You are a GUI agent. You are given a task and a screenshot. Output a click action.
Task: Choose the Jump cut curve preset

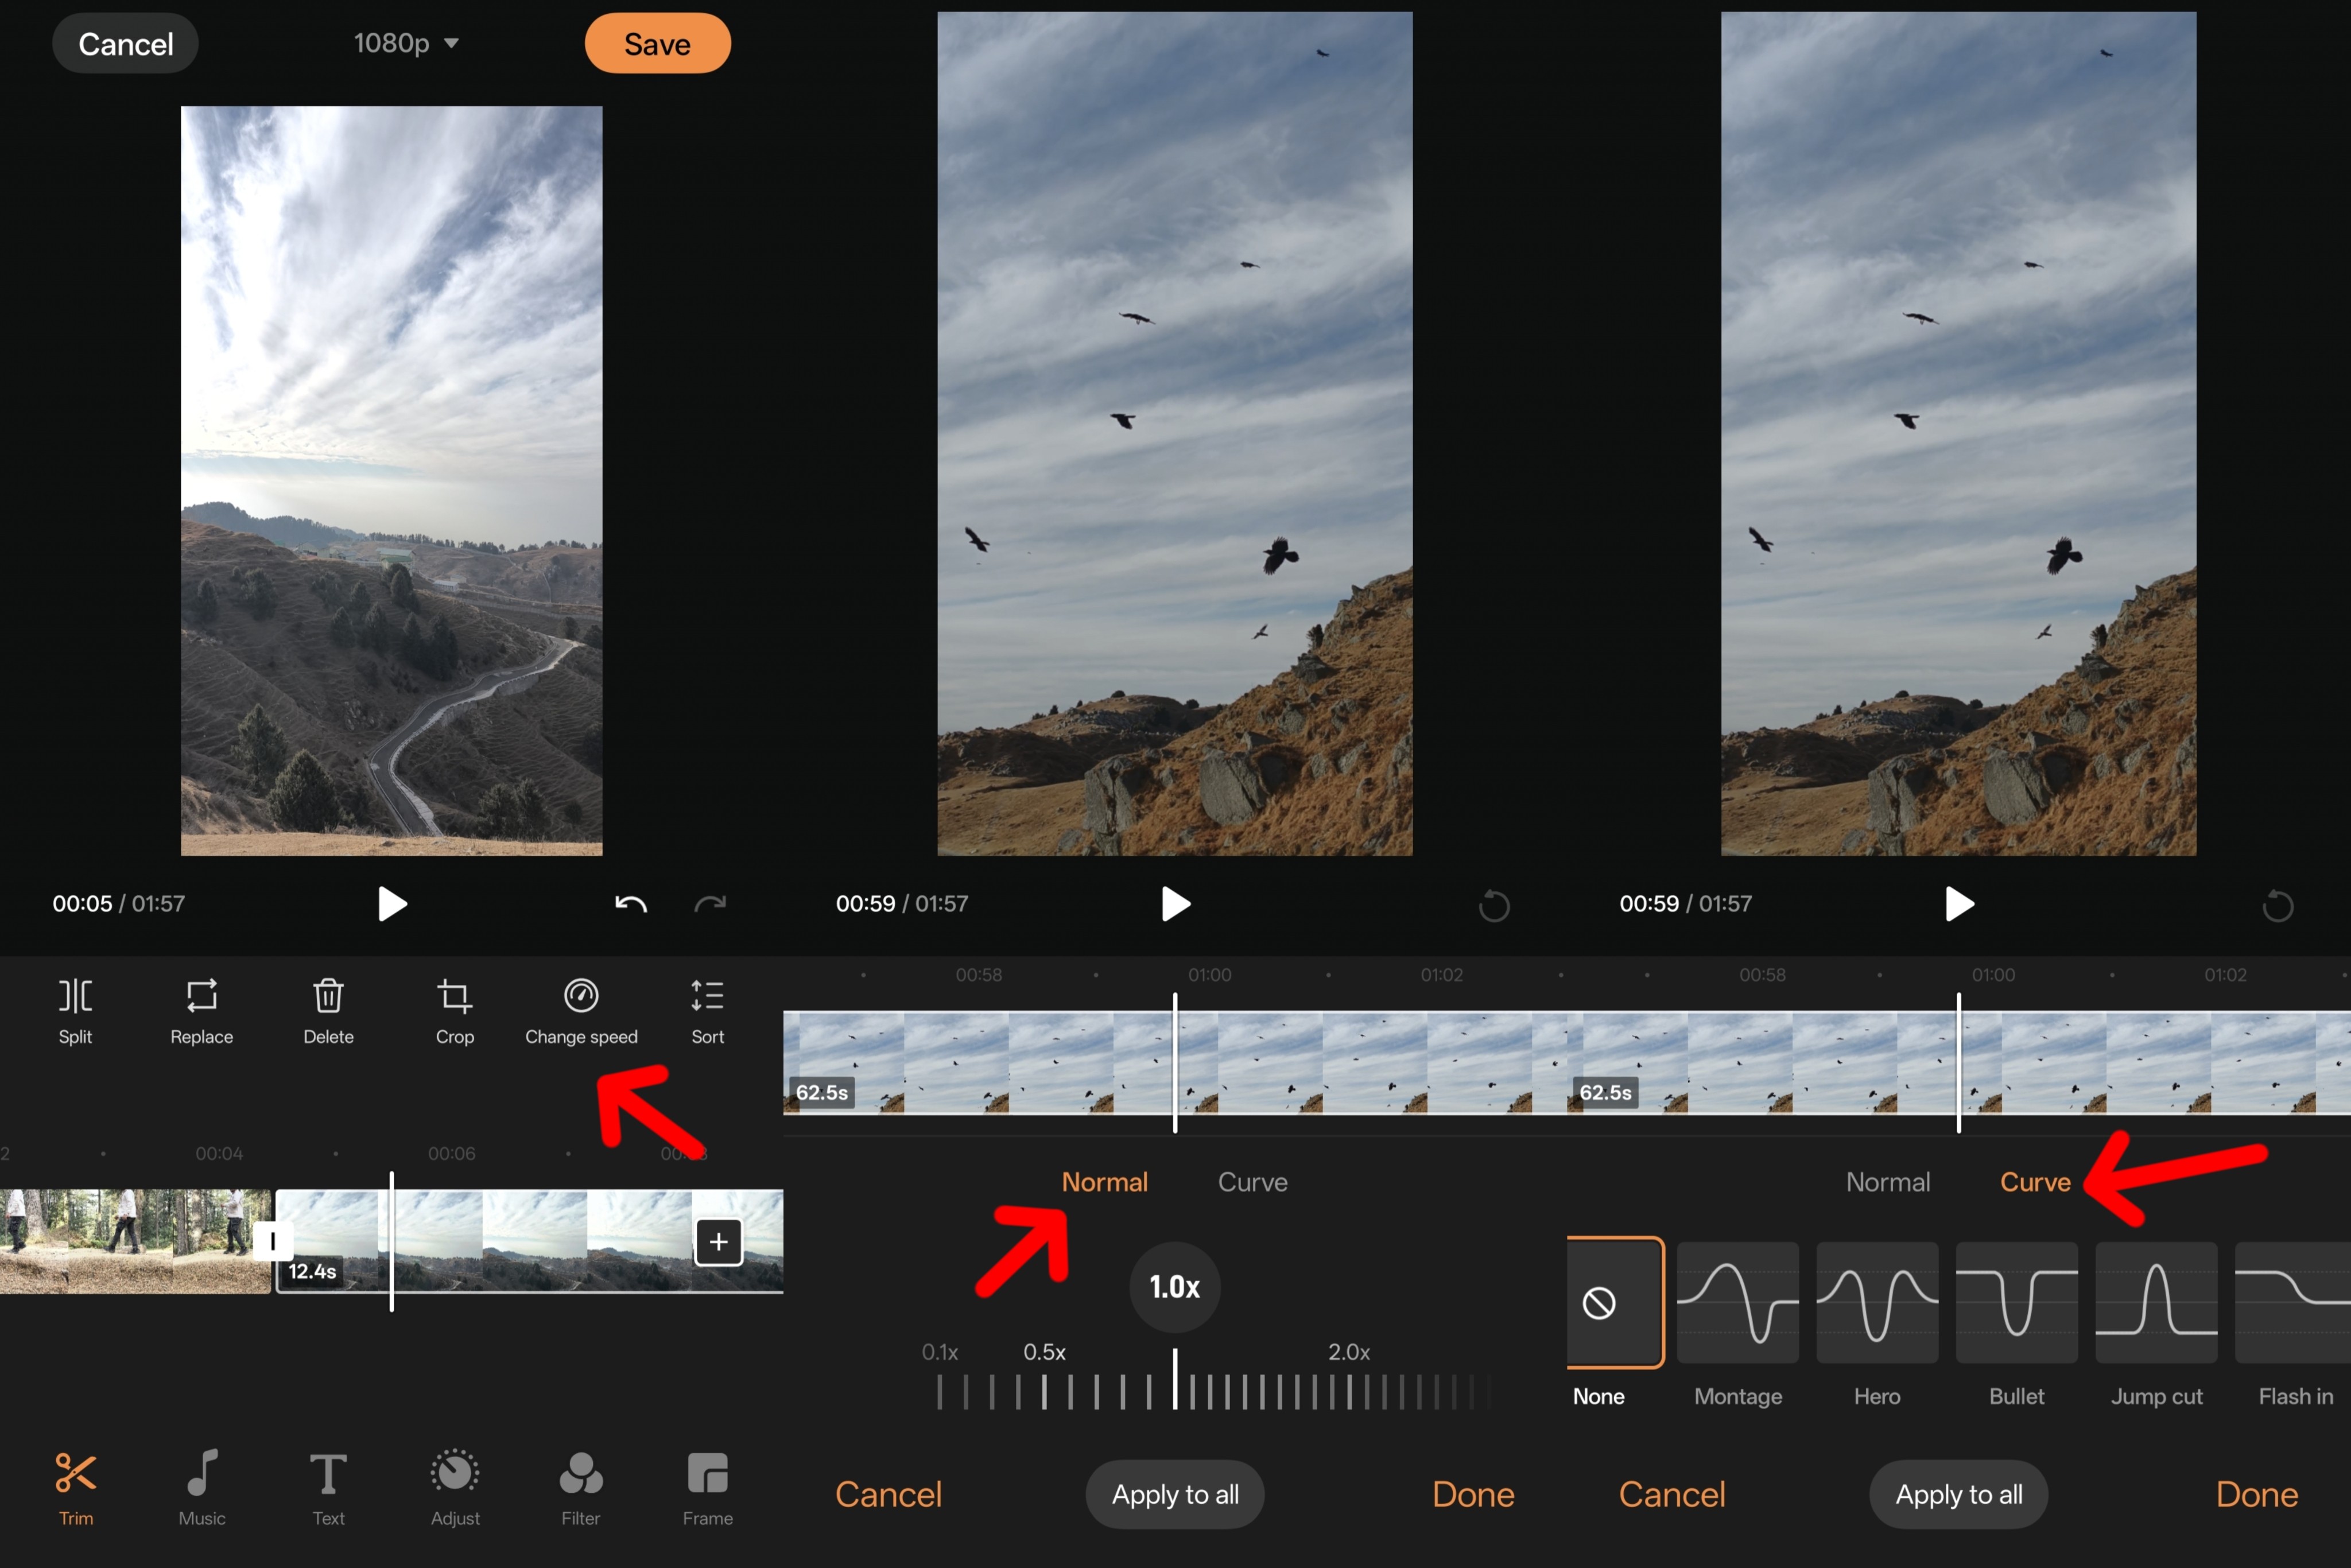coord(2156,1302)
